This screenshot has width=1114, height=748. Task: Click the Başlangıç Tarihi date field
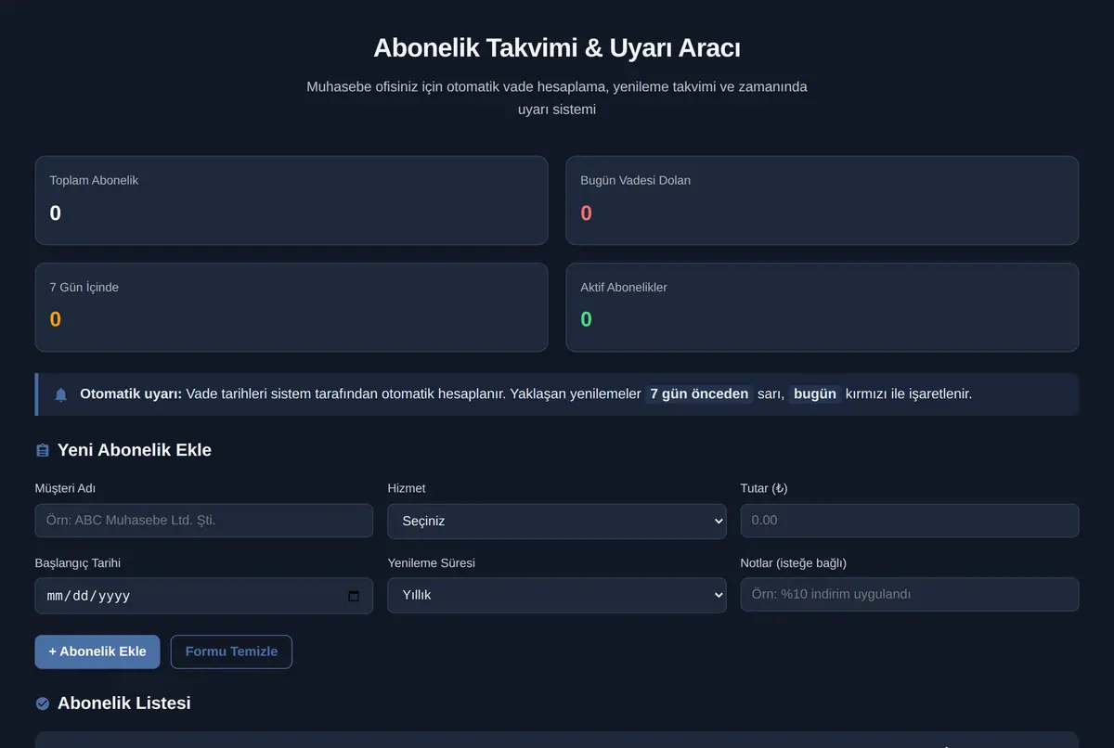[x=204, y=596]
